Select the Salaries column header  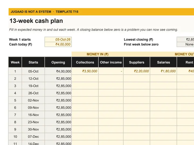click(x=164, y=62)
